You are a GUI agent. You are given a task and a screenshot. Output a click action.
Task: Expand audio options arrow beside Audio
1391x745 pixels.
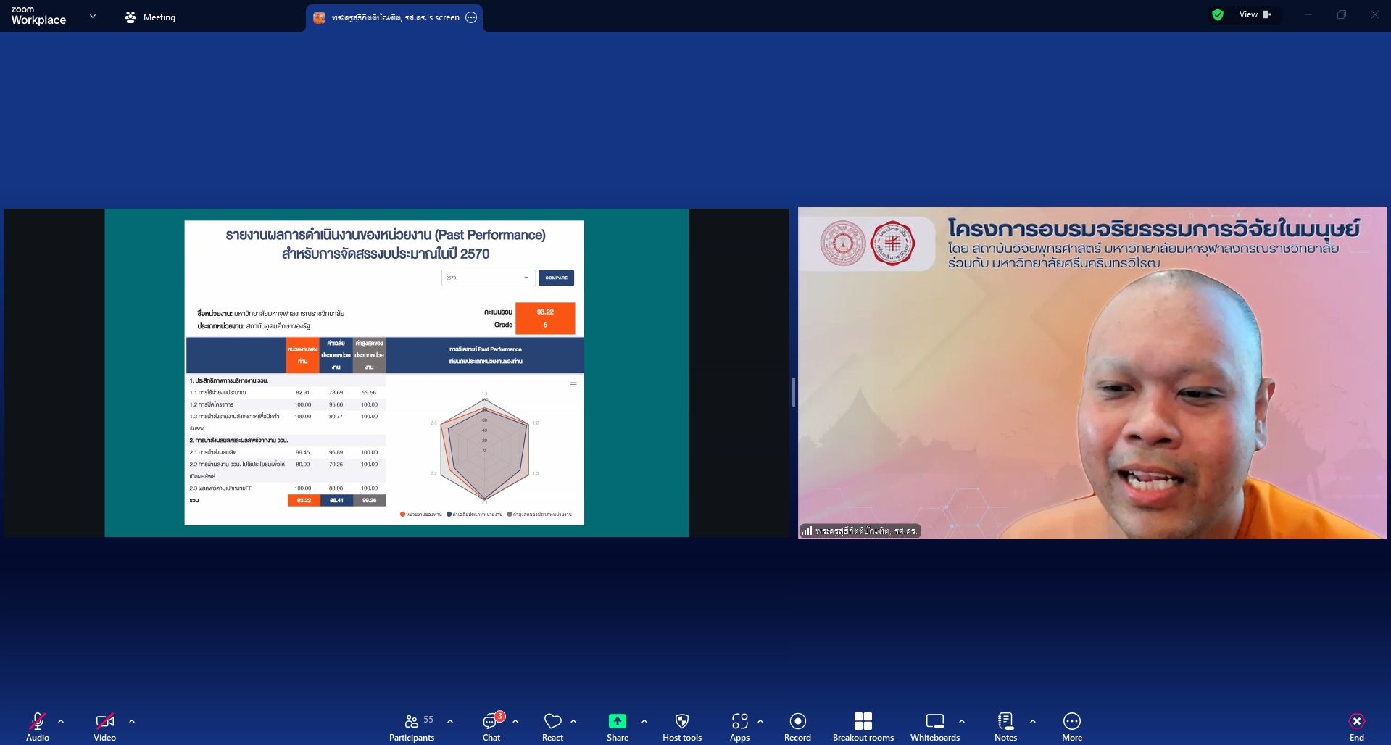click(x=61, y=721)
